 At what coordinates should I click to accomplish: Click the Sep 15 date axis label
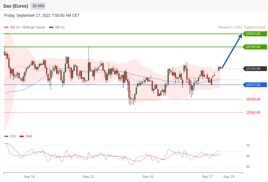click(89, 177)
